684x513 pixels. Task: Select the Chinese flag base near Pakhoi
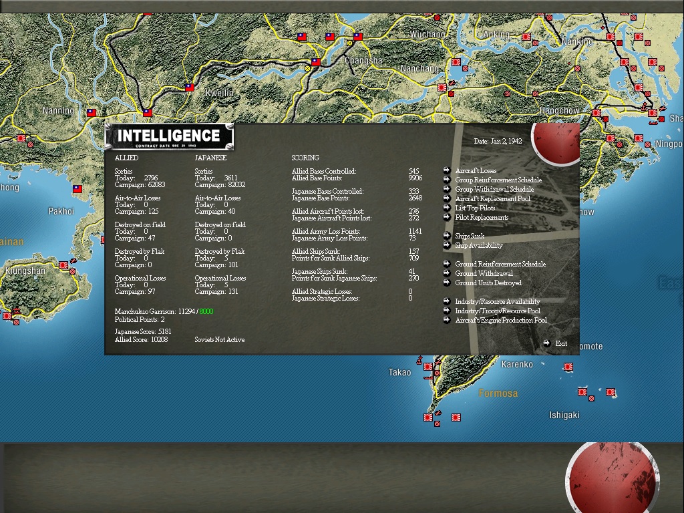[77, 189]
